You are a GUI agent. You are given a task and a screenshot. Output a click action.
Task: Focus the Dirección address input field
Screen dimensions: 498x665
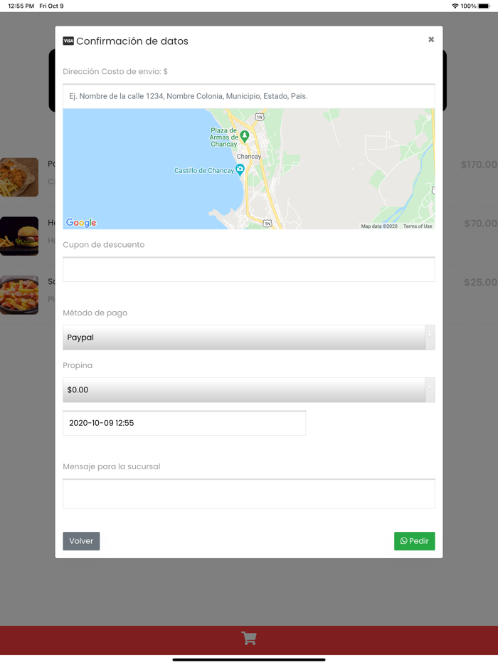(248, 96)
